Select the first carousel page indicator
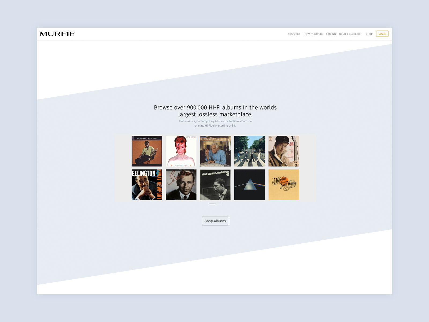429x322 pixels. (x=212, y=204)
